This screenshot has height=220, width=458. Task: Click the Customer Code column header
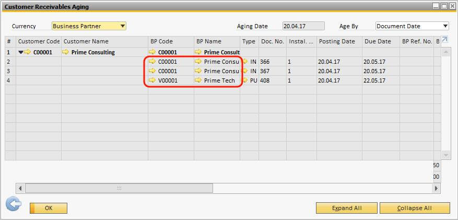point(39,41)
